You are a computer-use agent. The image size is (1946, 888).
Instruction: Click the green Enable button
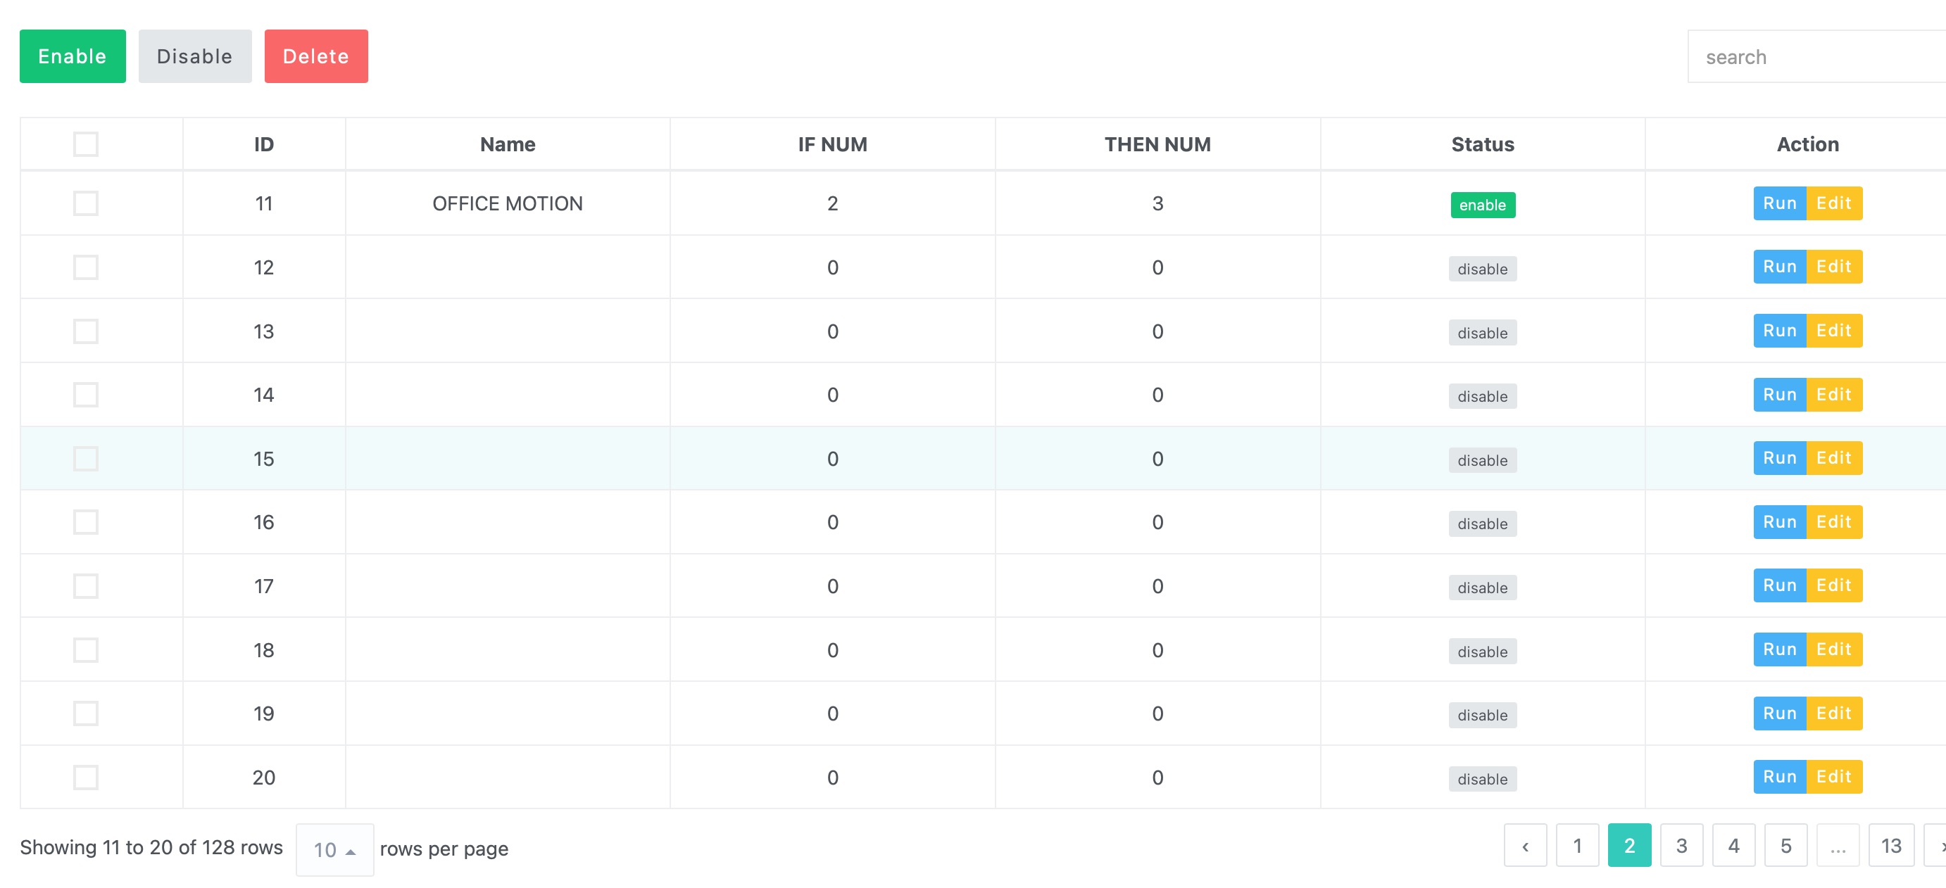[x=73, y=56]
